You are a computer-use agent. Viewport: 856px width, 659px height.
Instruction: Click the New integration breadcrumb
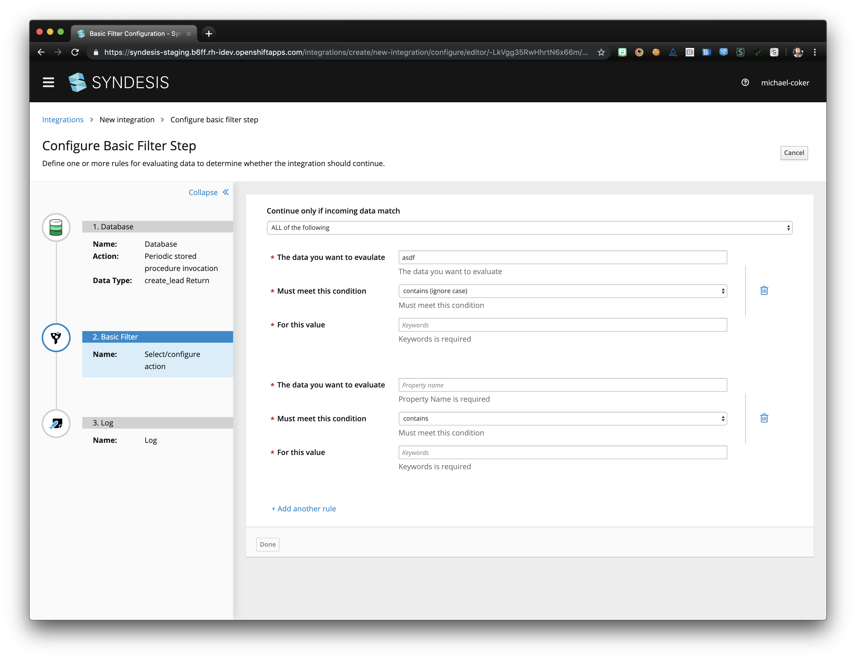click(x=127, y=119)
